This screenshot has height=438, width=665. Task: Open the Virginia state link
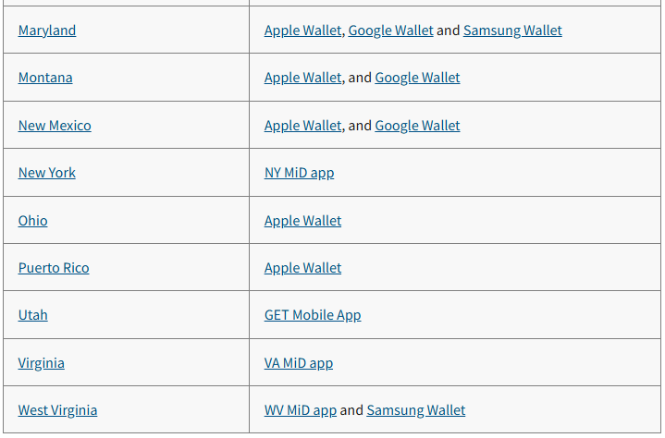click(x=42, y=363)
